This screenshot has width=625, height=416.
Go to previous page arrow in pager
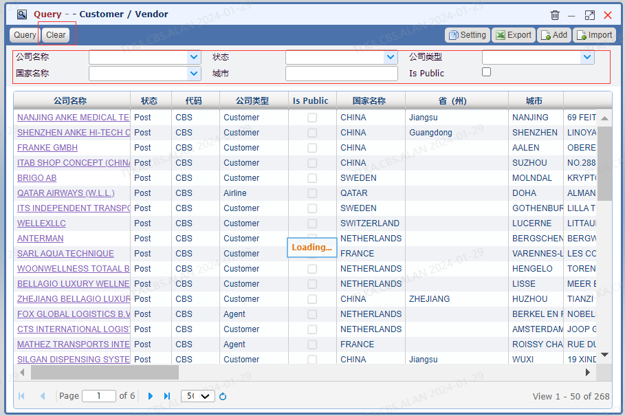(x=43, y=396)
